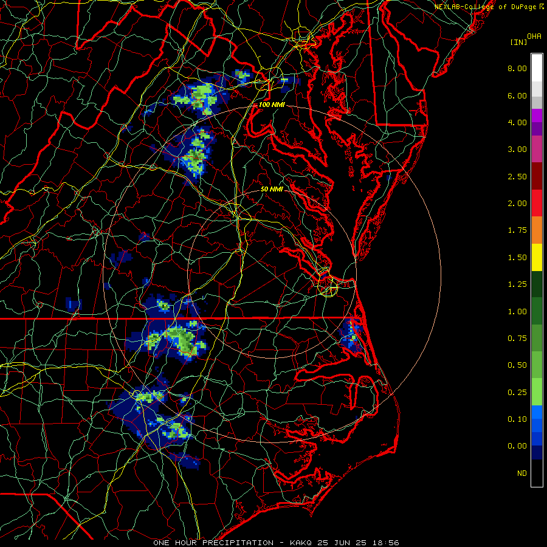Click the 4.00 inch legend label
This screenshot has height=547, width=547.
(517, 122)
